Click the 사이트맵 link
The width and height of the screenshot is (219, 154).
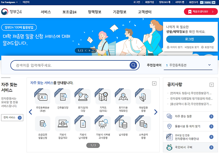tap(180, 2)
